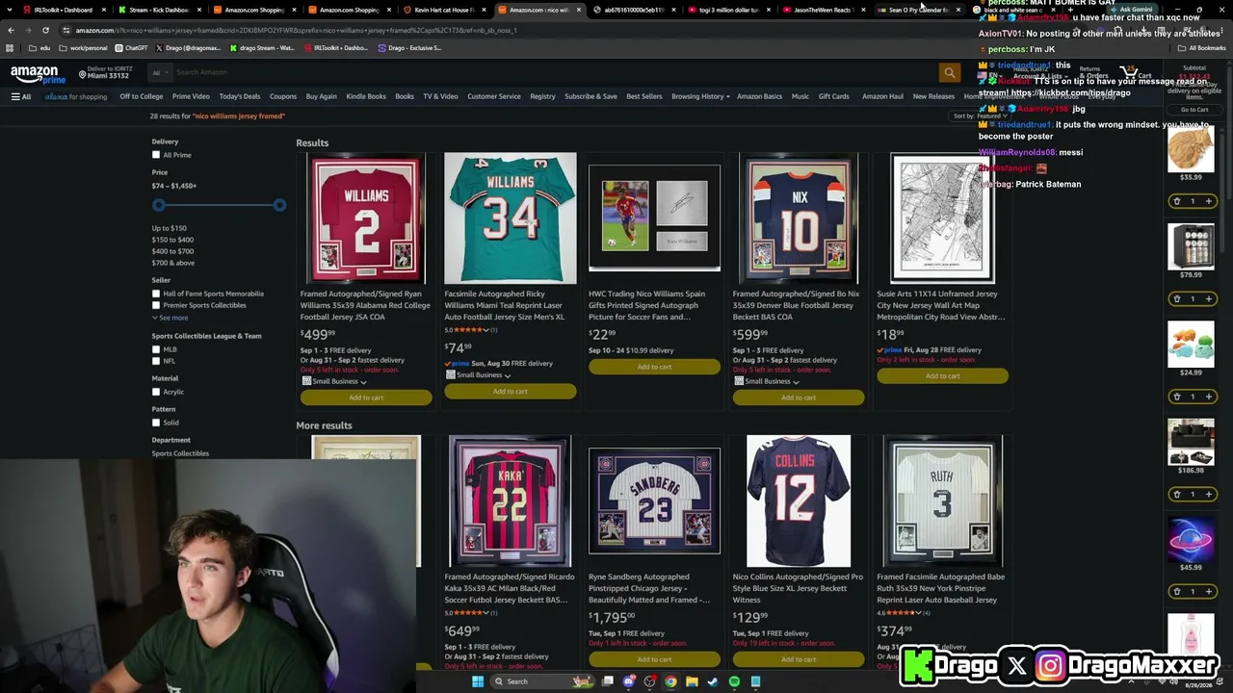Click the price slider minimum handle

coord(159,205)
